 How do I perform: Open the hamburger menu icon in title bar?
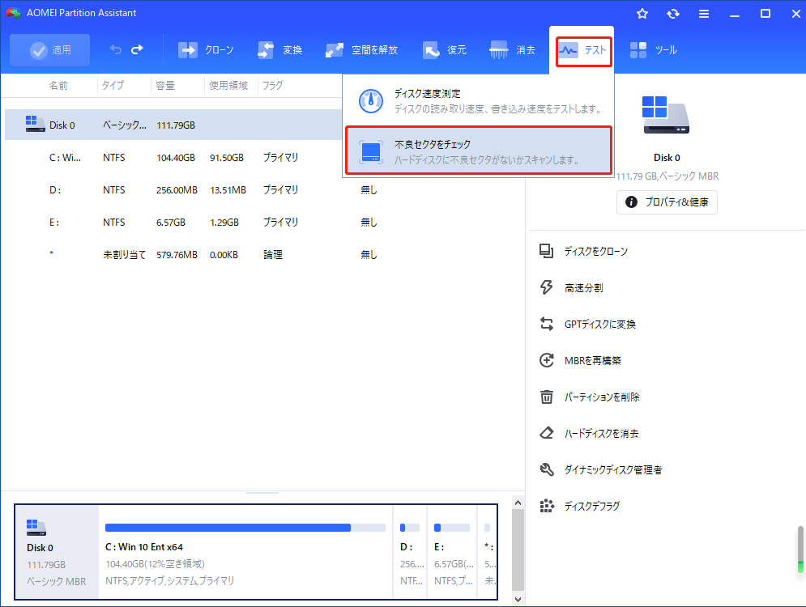coord(704,14)
